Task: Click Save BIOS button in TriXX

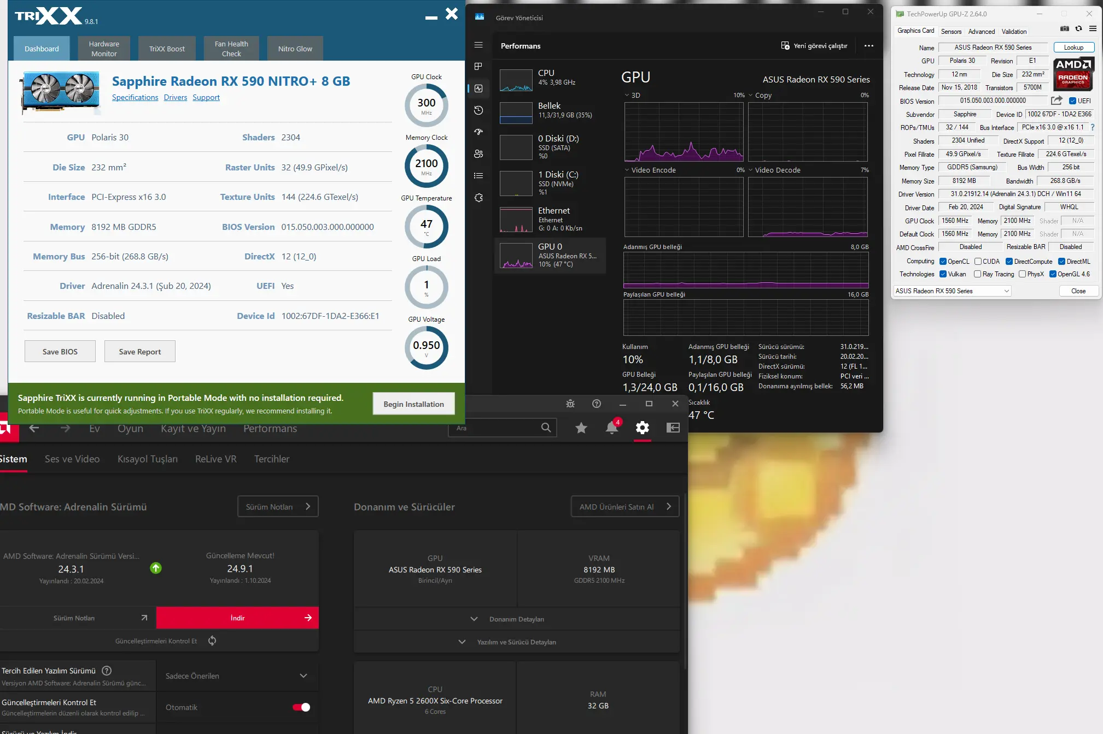Action: 60,352
